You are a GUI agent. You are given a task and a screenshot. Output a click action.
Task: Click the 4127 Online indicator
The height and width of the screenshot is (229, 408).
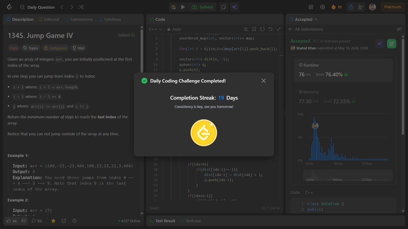(129, 221)
